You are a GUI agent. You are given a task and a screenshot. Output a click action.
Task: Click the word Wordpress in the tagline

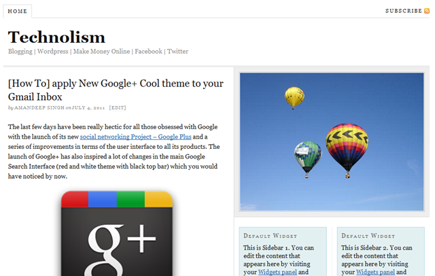click(x=53, y=52)
